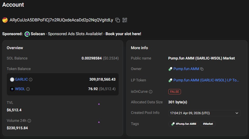Click the Solscan sponsor name
Viewport: 249px width, 139px height.
pyautogui.click(x=38, y=34)
